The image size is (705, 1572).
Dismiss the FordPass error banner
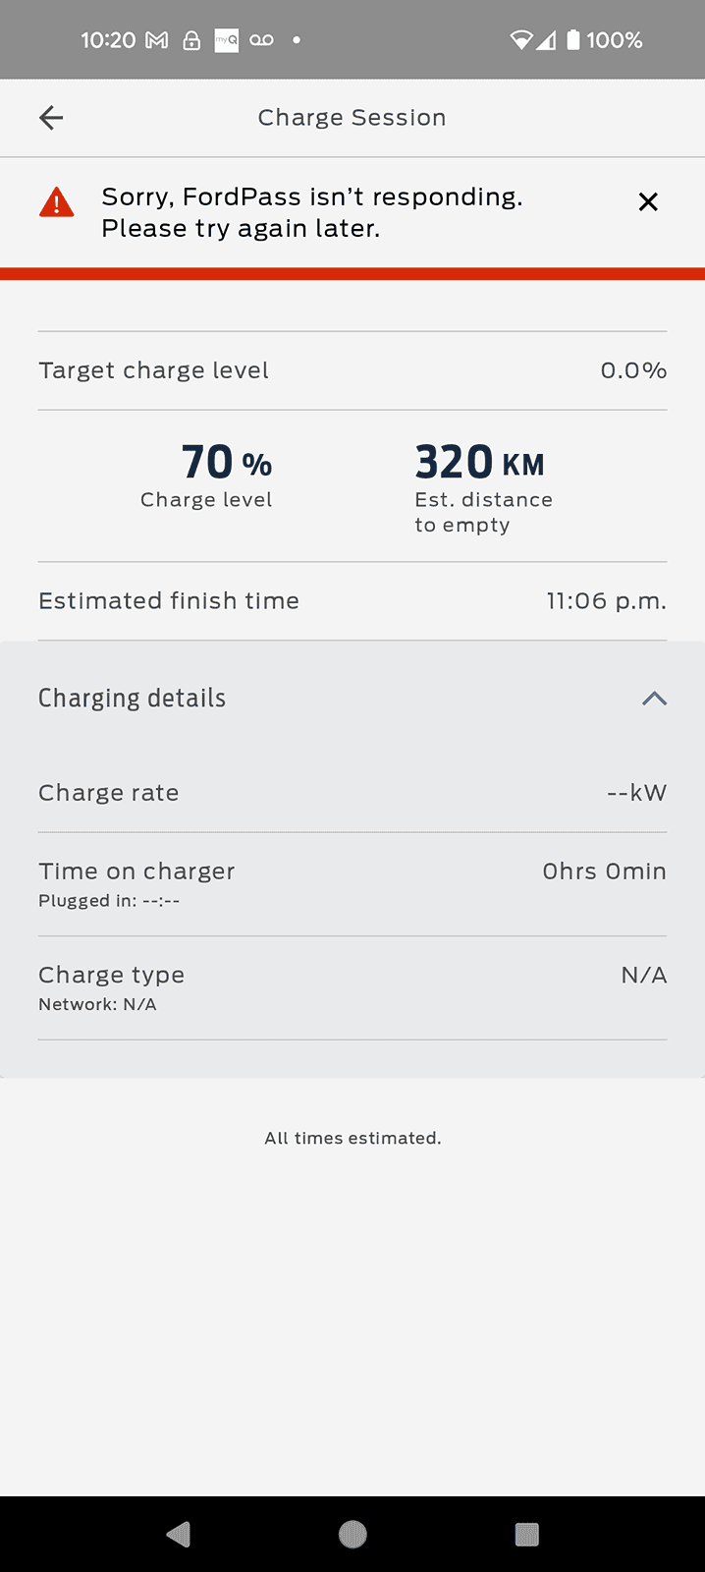point(648,202)
